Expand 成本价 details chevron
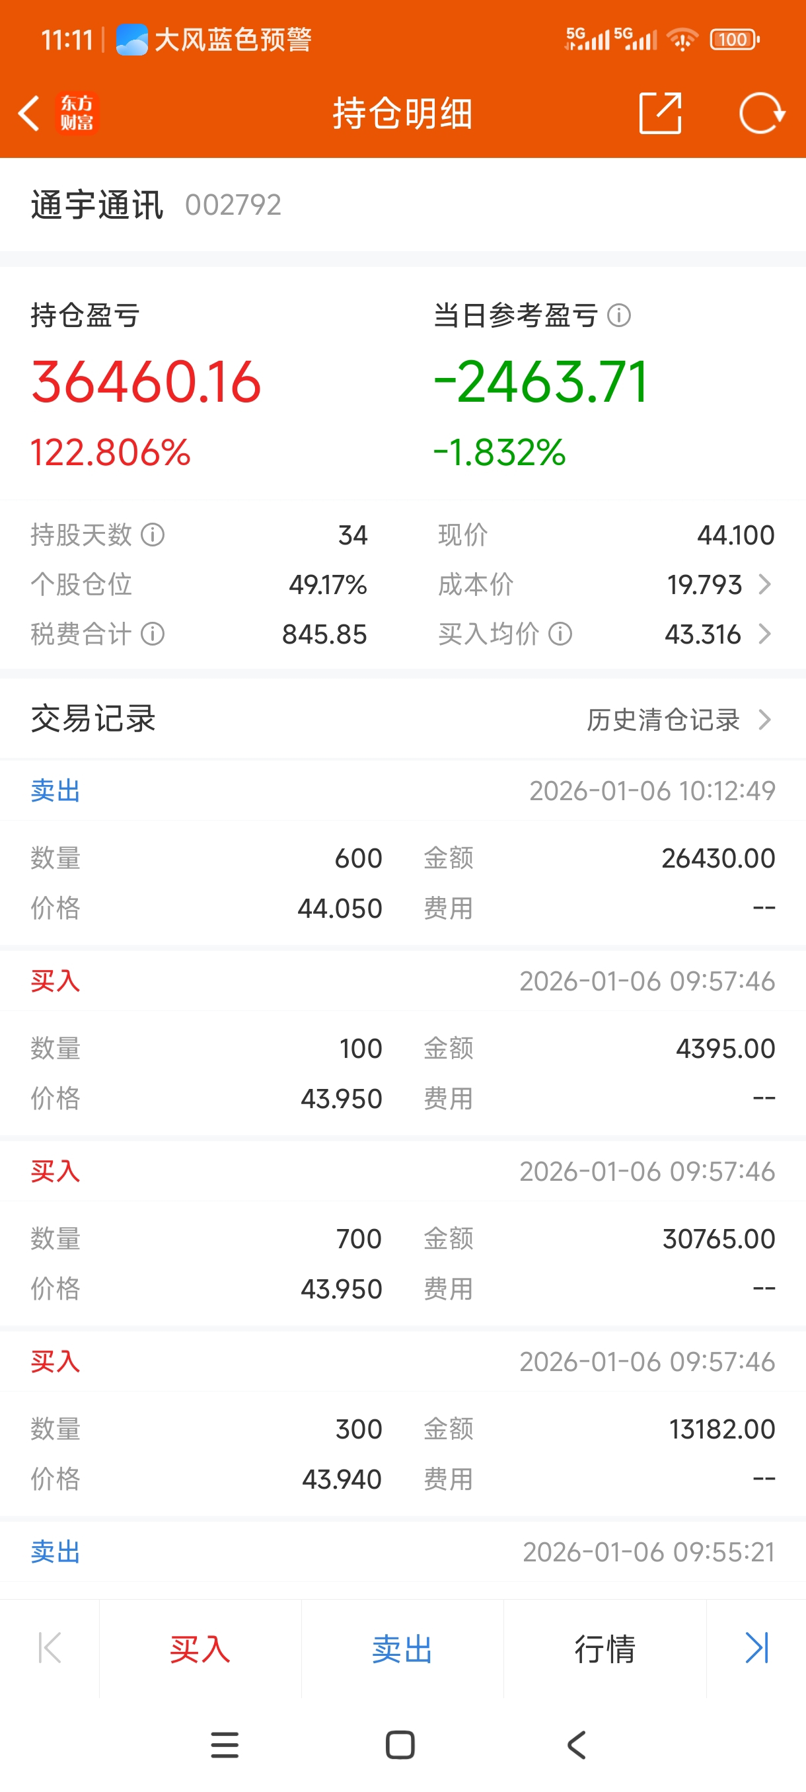 [765, 584]
